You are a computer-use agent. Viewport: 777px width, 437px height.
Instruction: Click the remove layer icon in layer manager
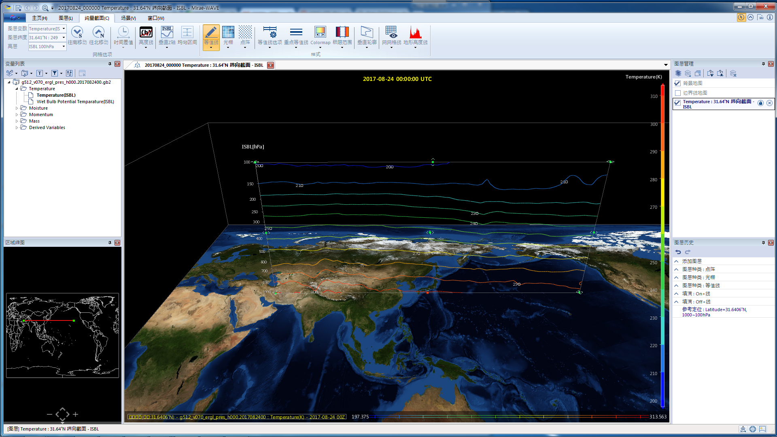click(688, 73)
